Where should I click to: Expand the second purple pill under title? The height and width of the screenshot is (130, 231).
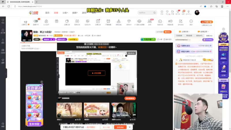pos(62,39)
